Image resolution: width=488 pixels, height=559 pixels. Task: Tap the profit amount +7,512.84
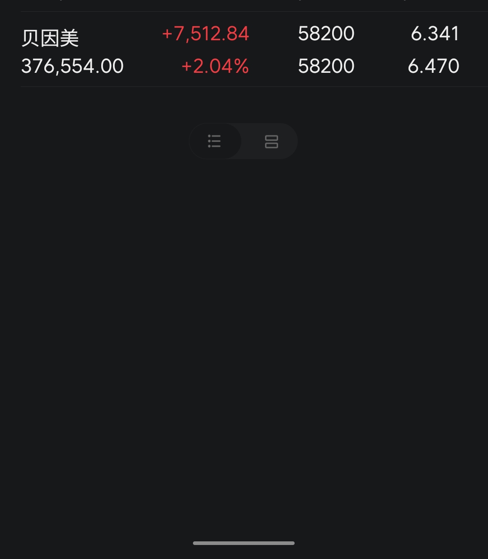(x=206, y=34)
